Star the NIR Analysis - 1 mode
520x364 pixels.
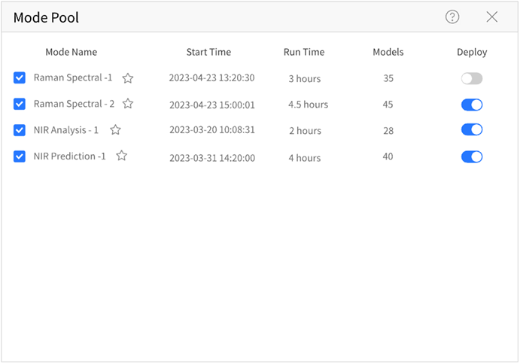pyautogui.click(x=115, y=130)
